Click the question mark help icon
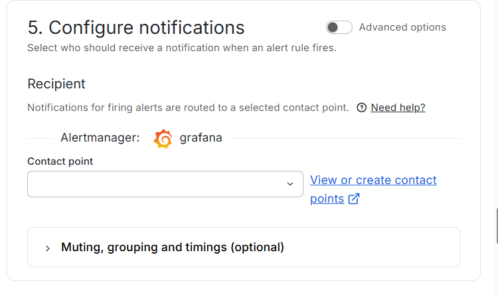The width and height of the screenshot is (498, 299). pyautogui.click(x=361, y=108)
